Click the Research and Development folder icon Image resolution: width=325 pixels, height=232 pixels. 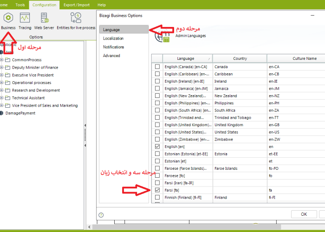point(8,90)
